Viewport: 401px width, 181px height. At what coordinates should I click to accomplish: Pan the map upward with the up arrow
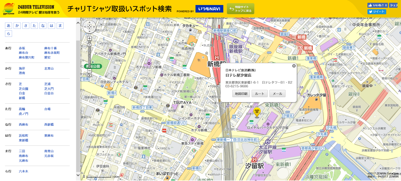[89, 23]
